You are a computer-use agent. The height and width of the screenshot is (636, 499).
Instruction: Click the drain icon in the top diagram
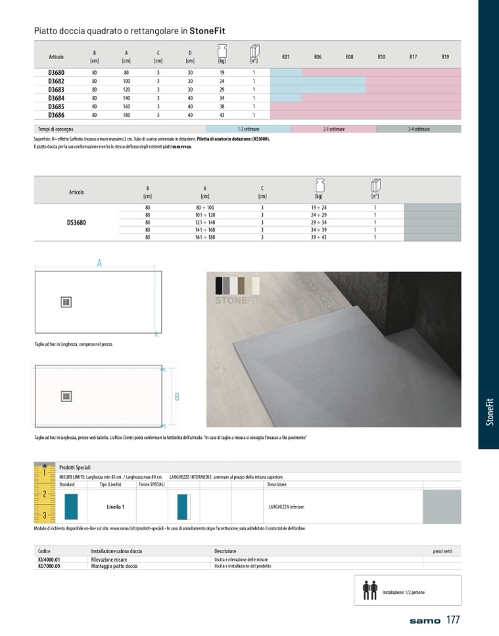[x=66, y=302]
